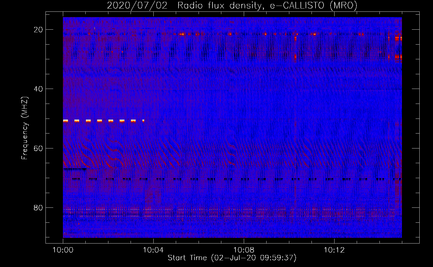Image resolution: width=433 pixels, height=267 pixels.
Task: Click the 10:00 time tick label
Action: tap(63, 250)
